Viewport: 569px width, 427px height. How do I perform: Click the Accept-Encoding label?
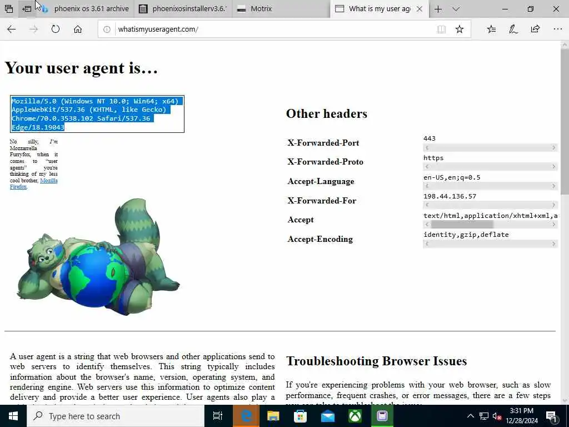point(320,239)
